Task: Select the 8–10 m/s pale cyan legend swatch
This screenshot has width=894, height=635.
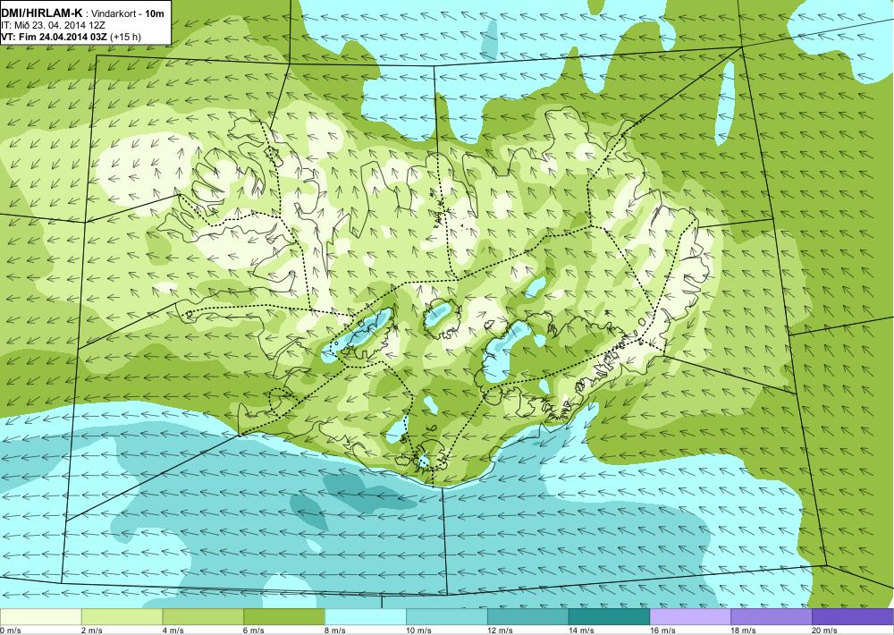Action: (366, 617)
